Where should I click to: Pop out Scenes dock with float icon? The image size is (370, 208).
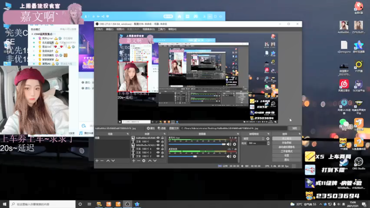(128, 134)
